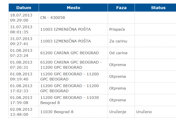Select the Od carine phase cell

click(121, 53)
